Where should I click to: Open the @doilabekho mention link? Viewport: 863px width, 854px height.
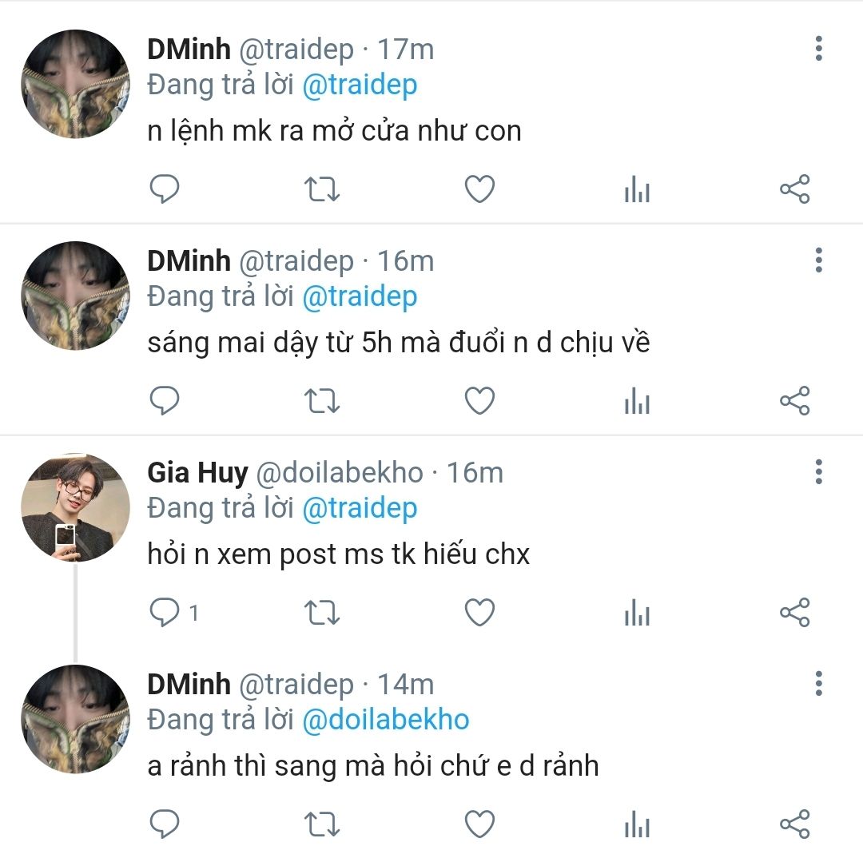click(385, 719)
